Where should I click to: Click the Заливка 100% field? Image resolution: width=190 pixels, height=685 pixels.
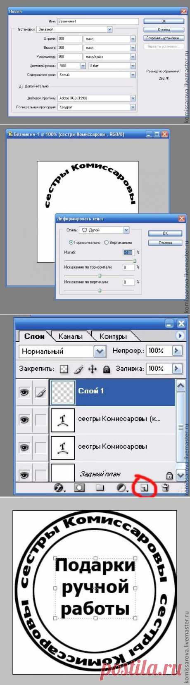pos(159,369)
